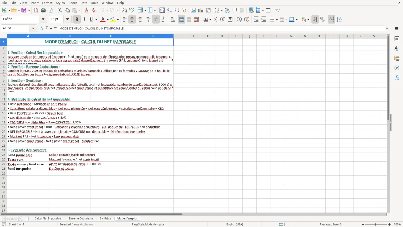Click the Insert Hyperlink icon
The width and height of the screenshot is (403, 227).
(227, 10)
